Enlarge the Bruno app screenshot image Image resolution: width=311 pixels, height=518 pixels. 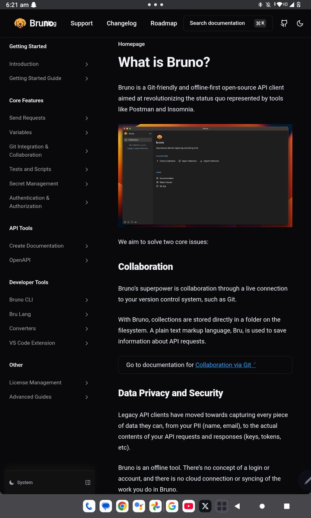tap(205, 176)
